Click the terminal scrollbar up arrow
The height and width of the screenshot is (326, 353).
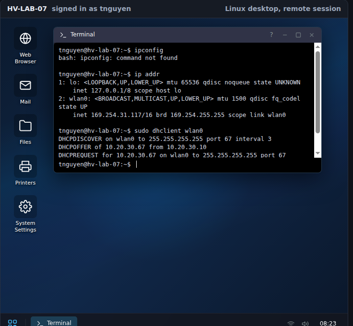(318, 47)
